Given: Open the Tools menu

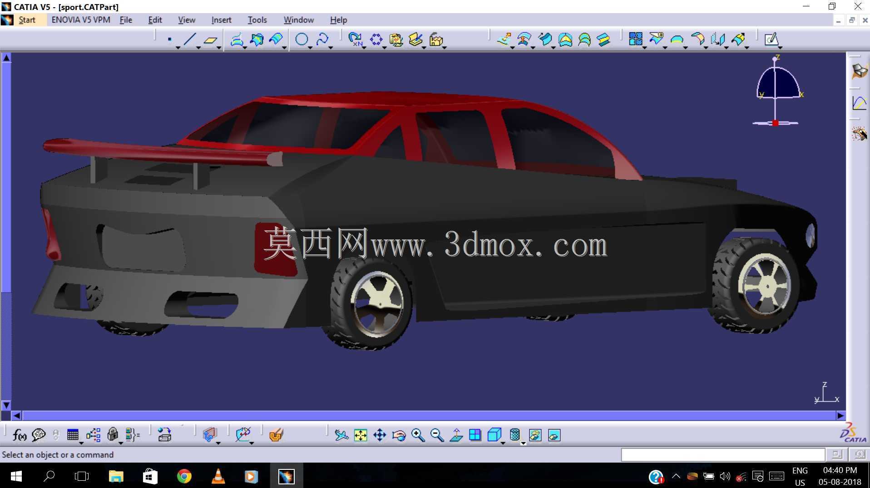Looking at the screenshot, I should [257, 20].
